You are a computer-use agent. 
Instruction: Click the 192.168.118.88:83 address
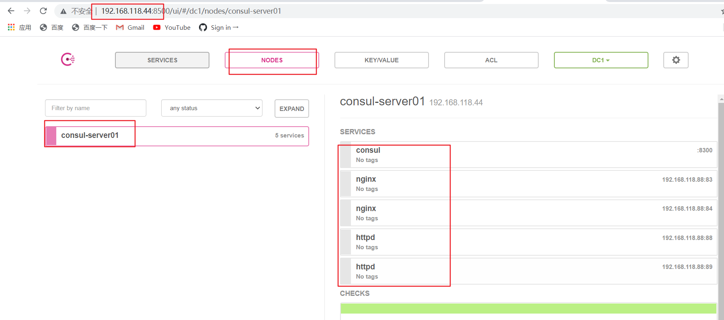point(687,180)
